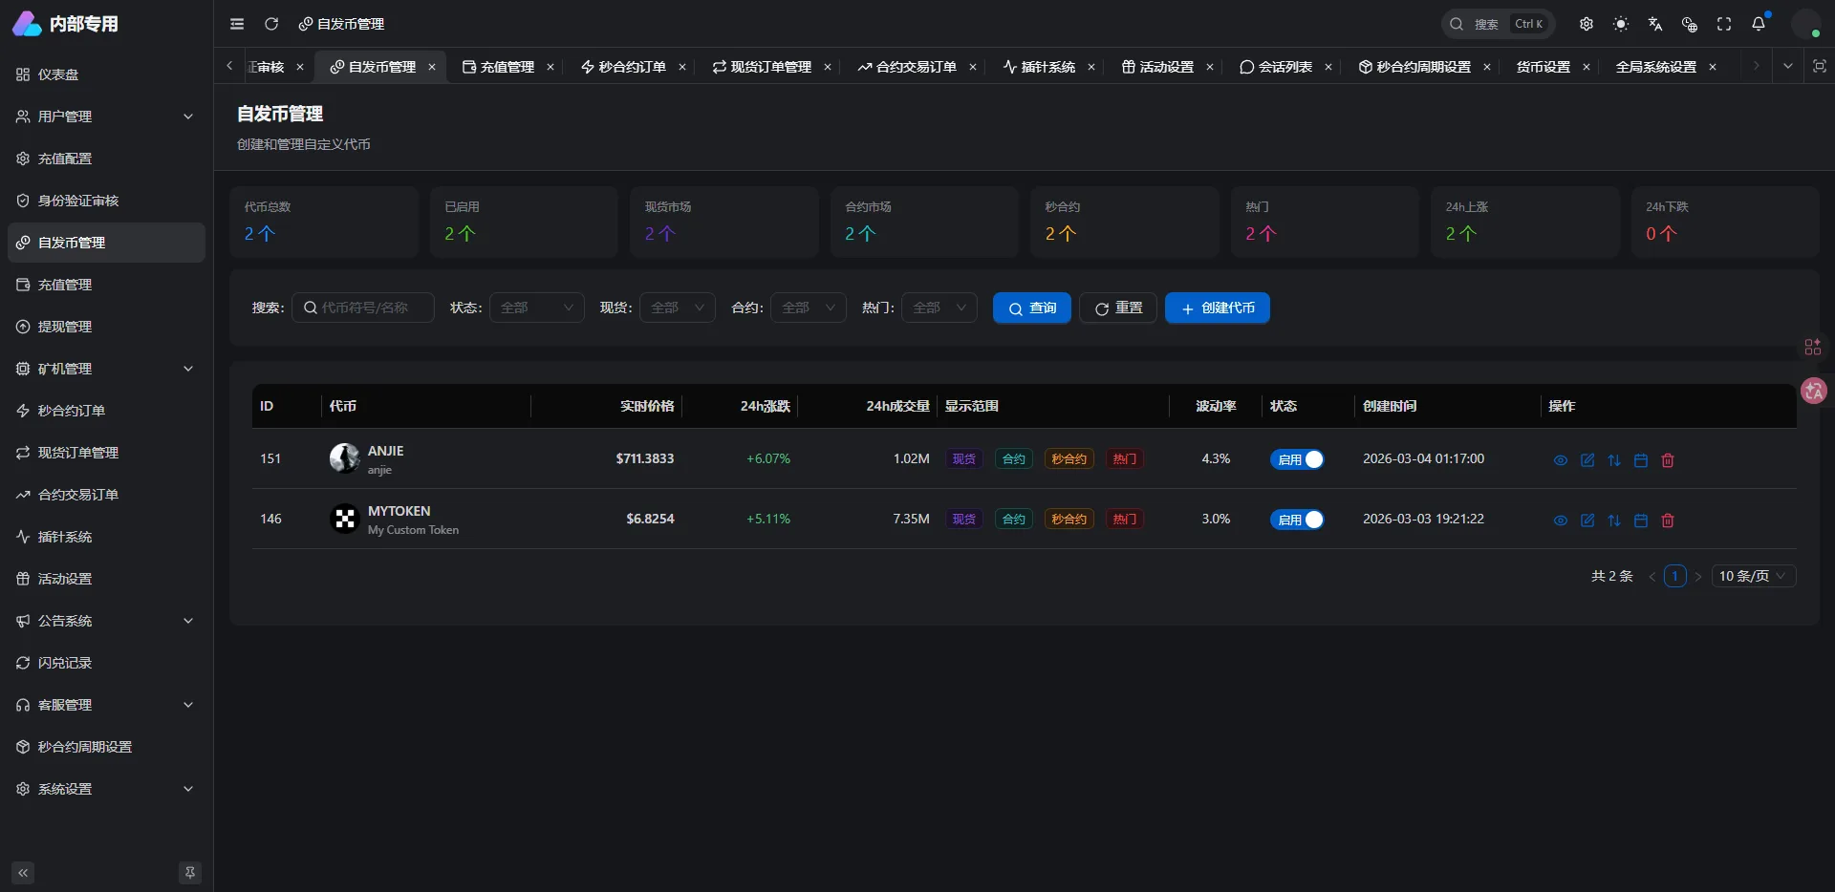Switch to the 秒合约订单 tab

[x=623, y=67]
